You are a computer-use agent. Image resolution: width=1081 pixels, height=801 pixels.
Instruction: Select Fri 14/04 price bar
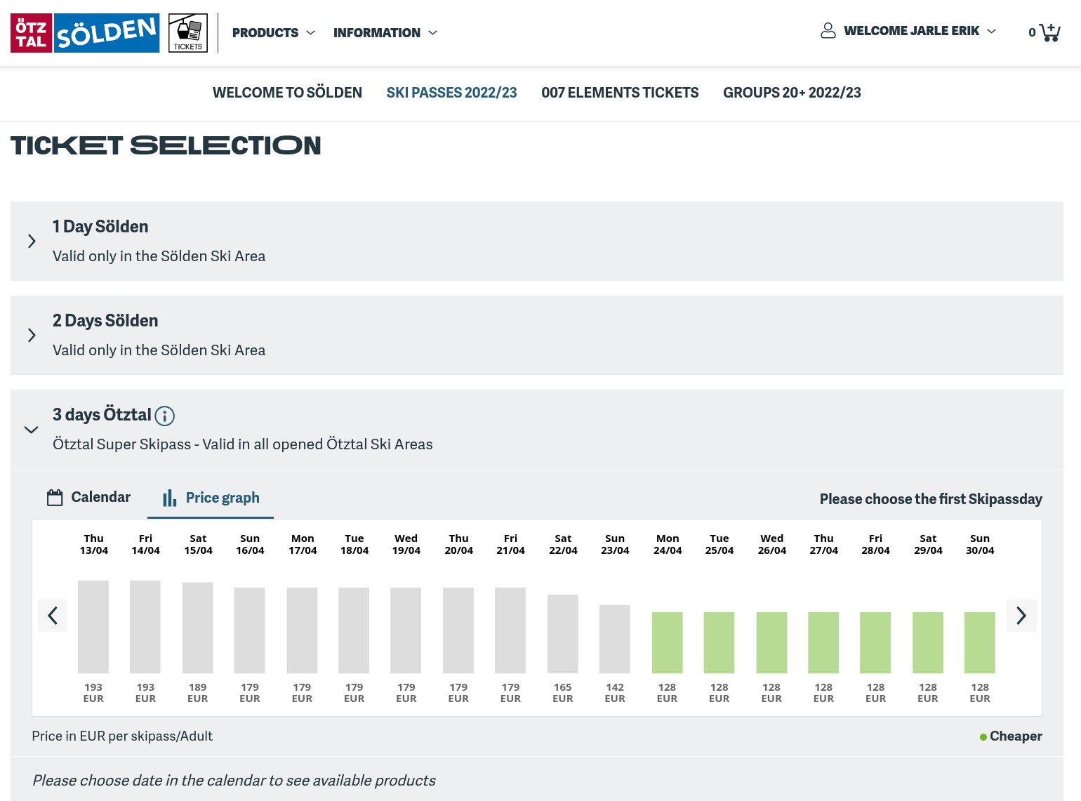[145, 627]
